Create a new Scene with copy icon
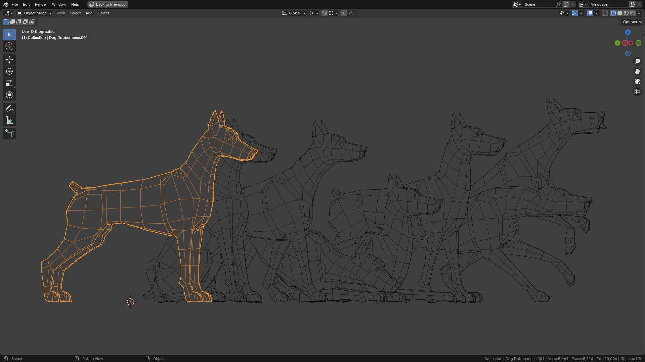The image size is (645, 362). pos(566,4)
